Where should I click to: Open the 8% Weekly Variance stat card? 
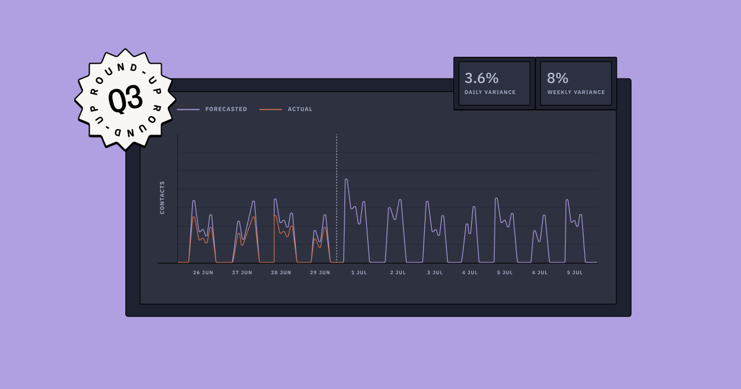(x=576, y=83)
